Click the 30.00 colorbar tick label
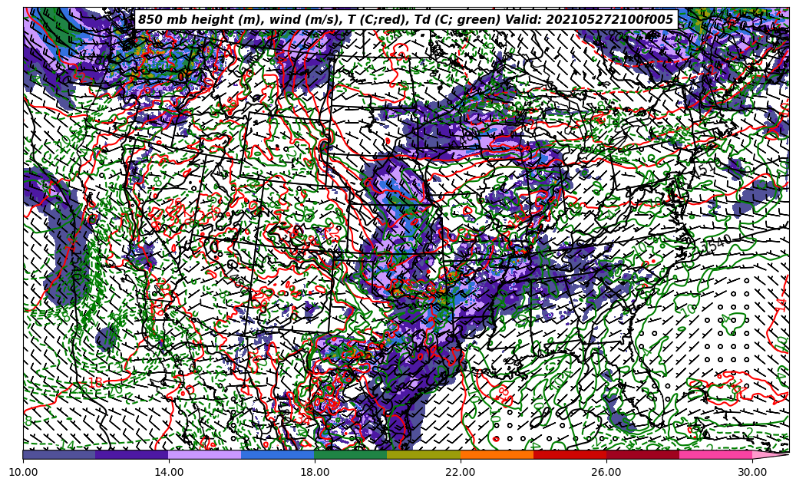 point(752,472)
